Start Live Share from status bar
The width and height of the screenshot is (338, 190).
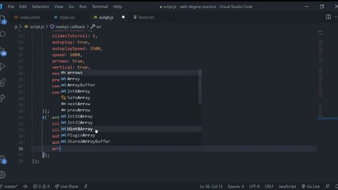[67, 186]
